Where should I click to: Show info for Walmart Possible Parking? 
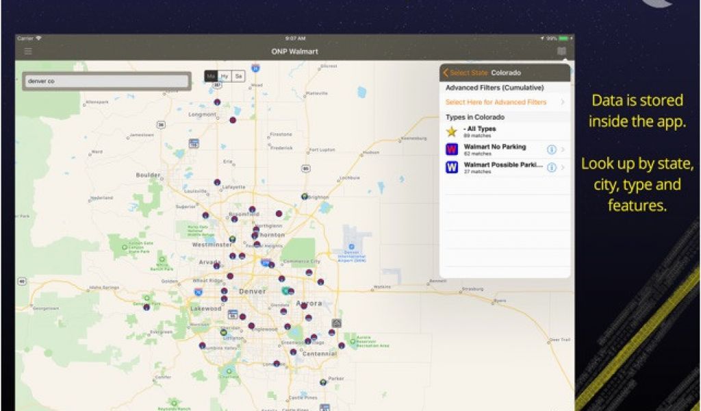coord(552,168)
